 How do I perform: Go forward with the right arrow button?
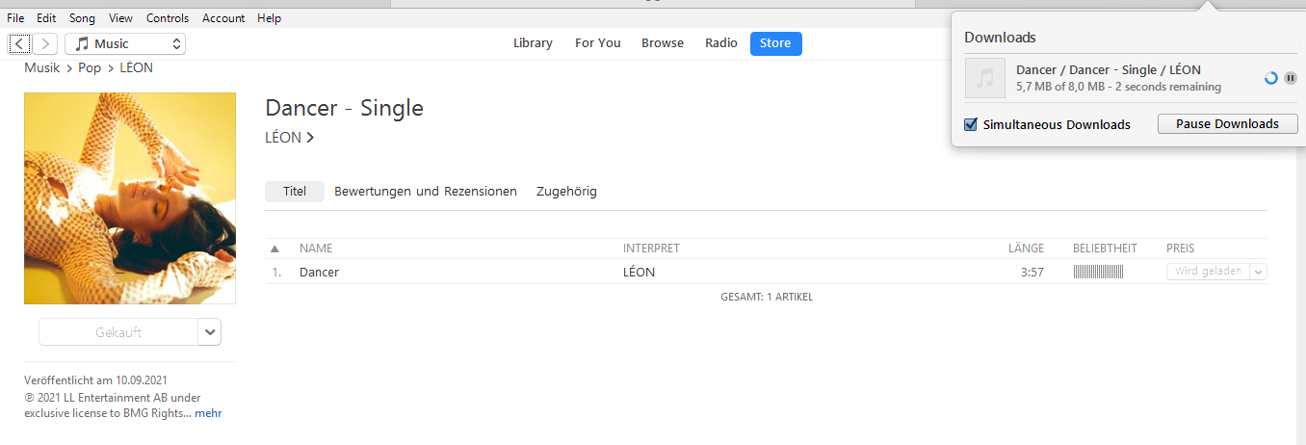46,43
